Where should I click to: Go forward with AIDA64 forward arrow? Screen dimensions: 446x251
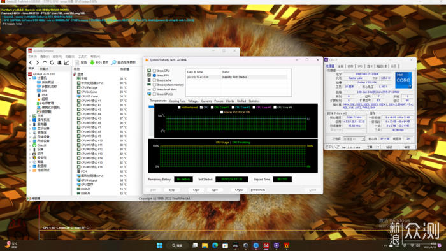pyautogui.click(x=38, y=62)
